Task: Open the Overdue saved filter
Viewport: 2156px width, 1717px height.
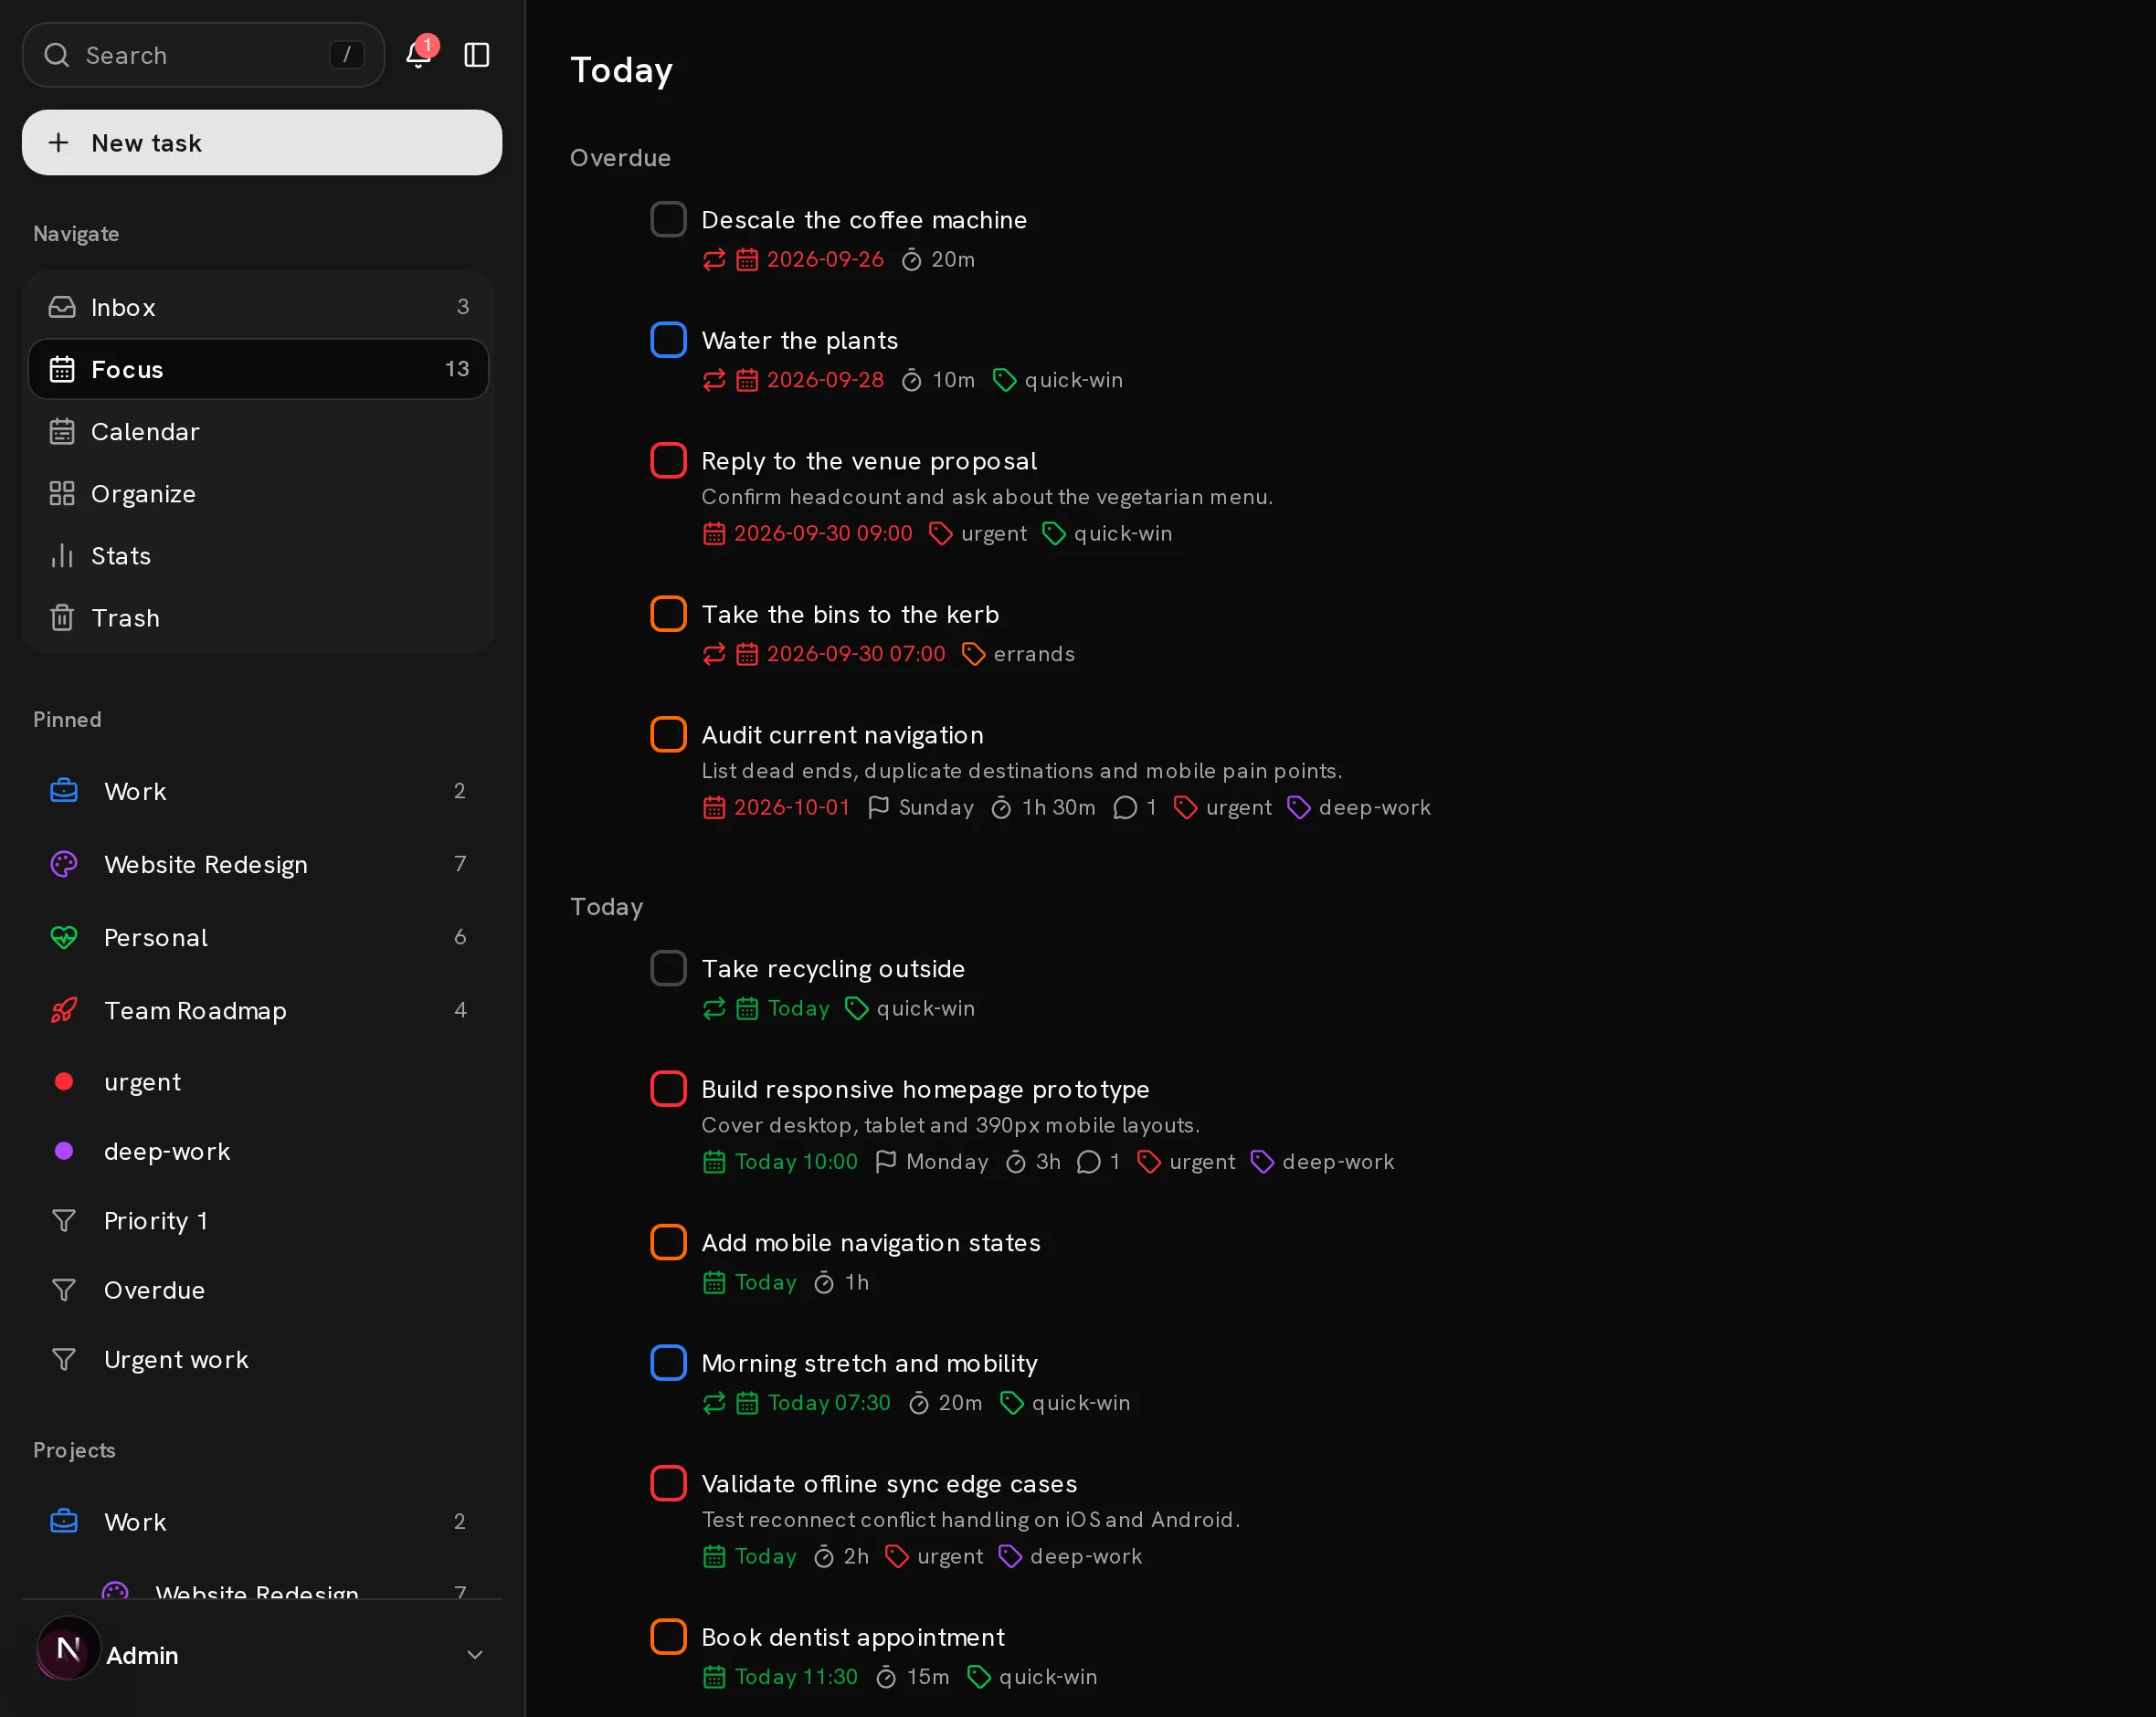Action: 259,1290
